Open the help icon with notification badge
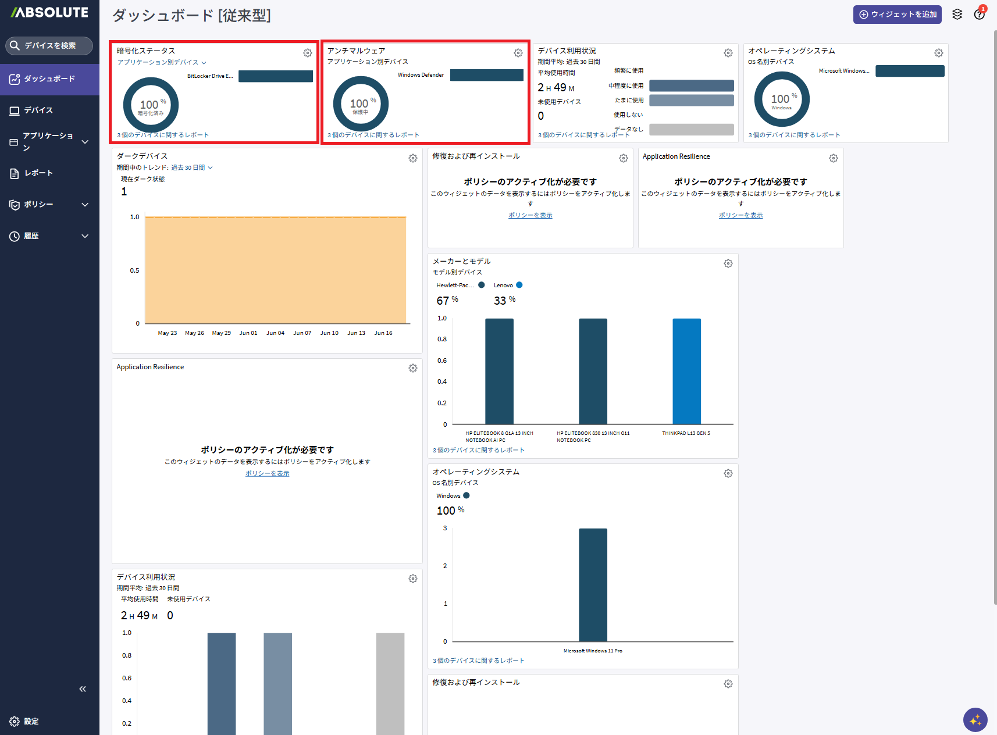The height and width of the screenshot is (735, 997). click(980, 14)
